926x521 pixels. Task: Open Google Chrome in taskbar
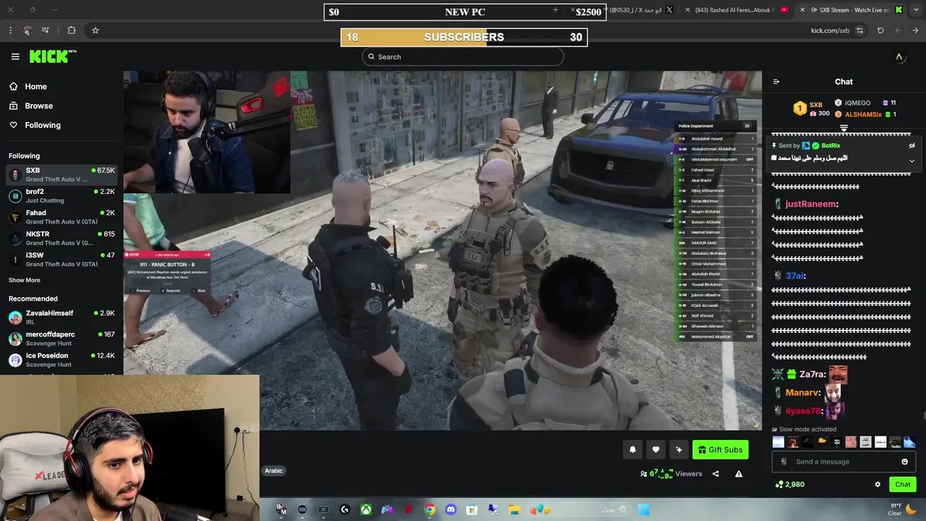[430, 509]
